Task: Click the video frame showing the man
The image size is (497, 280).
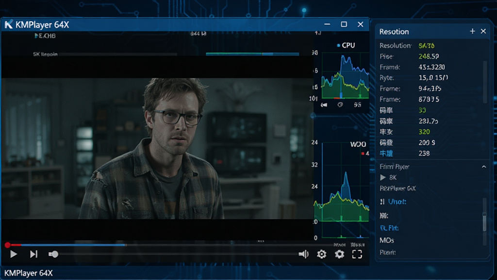Action: click(x=157, y=148)
